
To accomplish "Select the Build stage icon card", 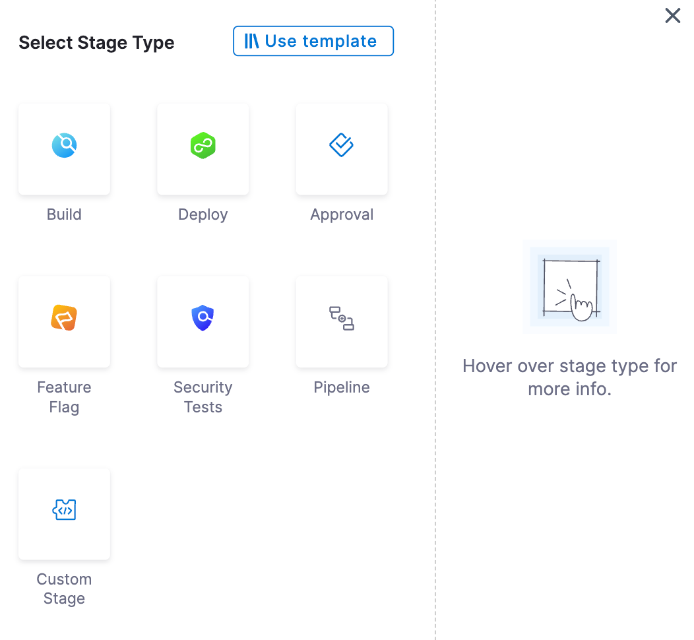I will pos(64,148).
